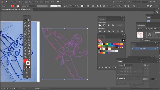Set paint mode to Gradient in toolbox
This screenshot has height=90, width=160.
click(27, 67)
